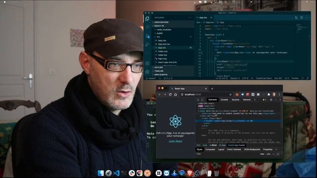Image resolution: width=317 pixels, height=178 pixels.
Task: Click the master branch in VS Code status bar
Action: tap(151, 78)
